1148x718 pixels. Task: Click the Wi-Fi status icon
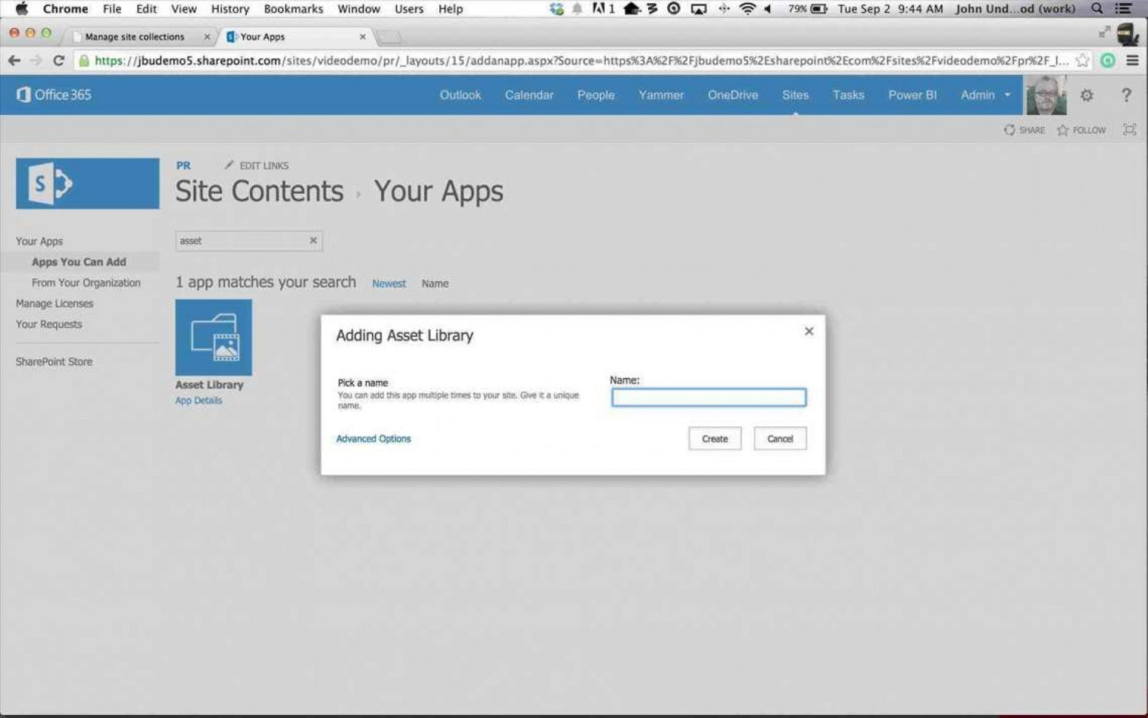[748, 9]
